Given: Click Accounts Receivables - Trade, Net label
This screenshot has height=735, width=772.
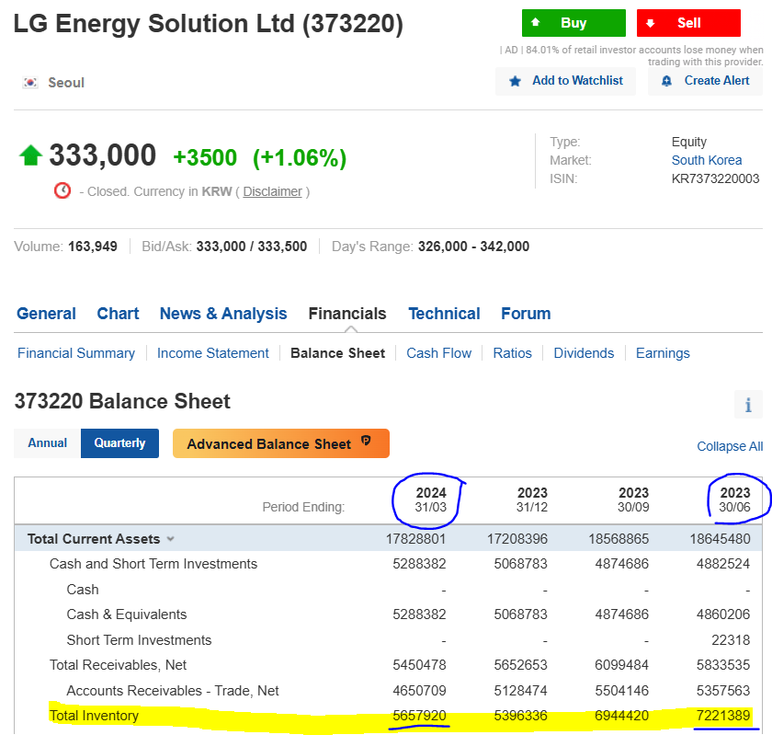Looking at the screenshot, I should [x=173, y=691].
